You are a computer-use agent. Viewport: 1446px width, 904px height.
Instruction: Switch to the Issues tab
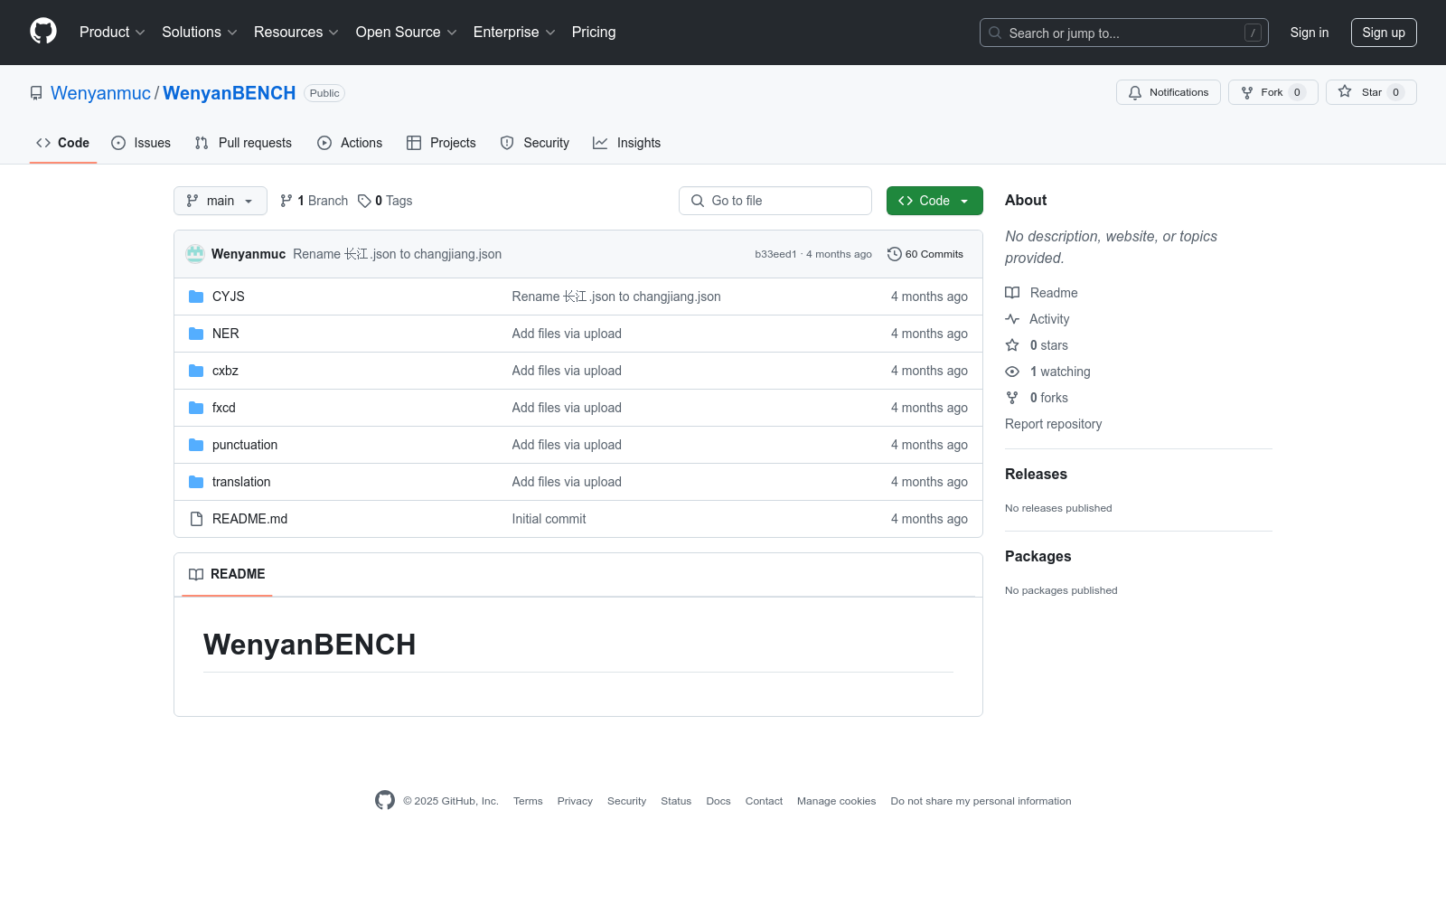pyautogui.click(x=141, y=143)
